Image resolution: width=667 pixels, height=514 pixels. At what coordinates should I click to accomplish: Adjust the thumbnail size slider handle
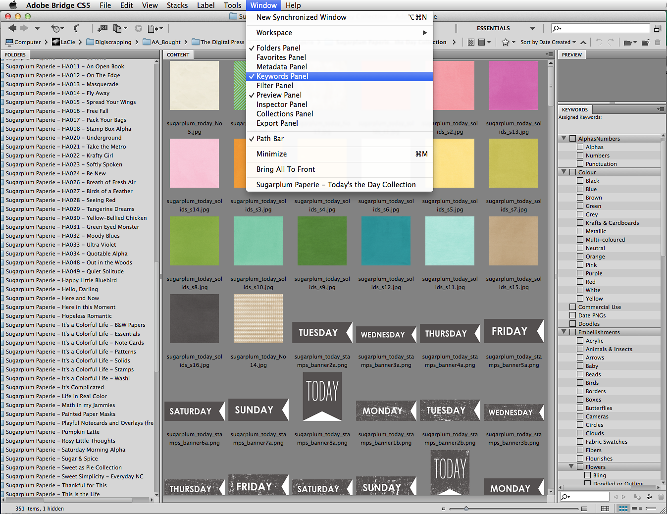point(466,509)
